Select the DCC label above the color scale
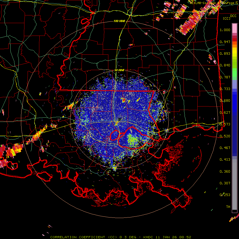 [x=233, y=16]
